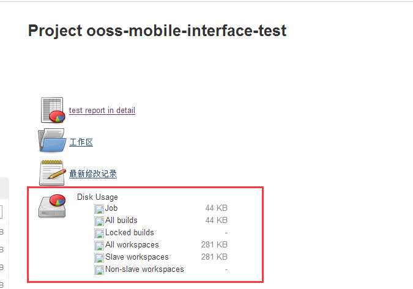This screenshot has height=289, width=413.
Task: Click the workspace folder icon
Action: point(52,141)
